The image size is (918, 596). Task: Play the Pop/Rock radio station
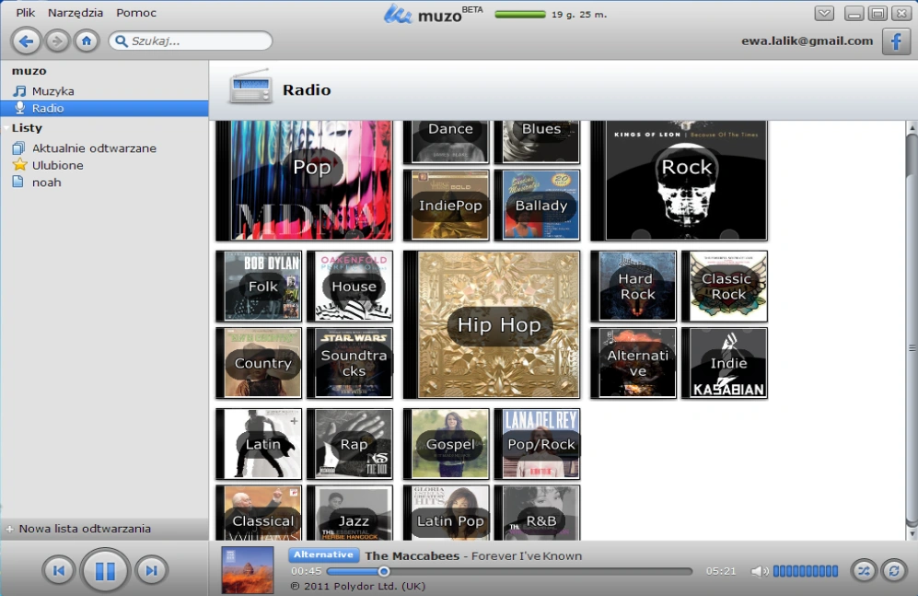tap(537, 444)
